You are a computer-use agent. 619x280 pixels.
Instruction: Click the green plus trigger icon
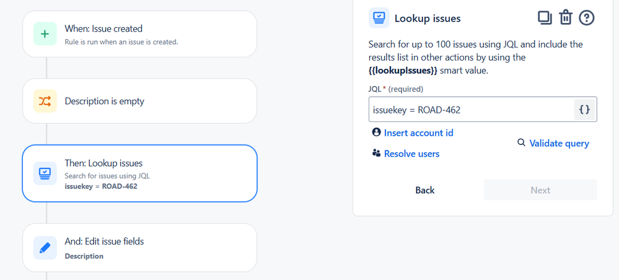pyautogui.click(x=45, y=34)
